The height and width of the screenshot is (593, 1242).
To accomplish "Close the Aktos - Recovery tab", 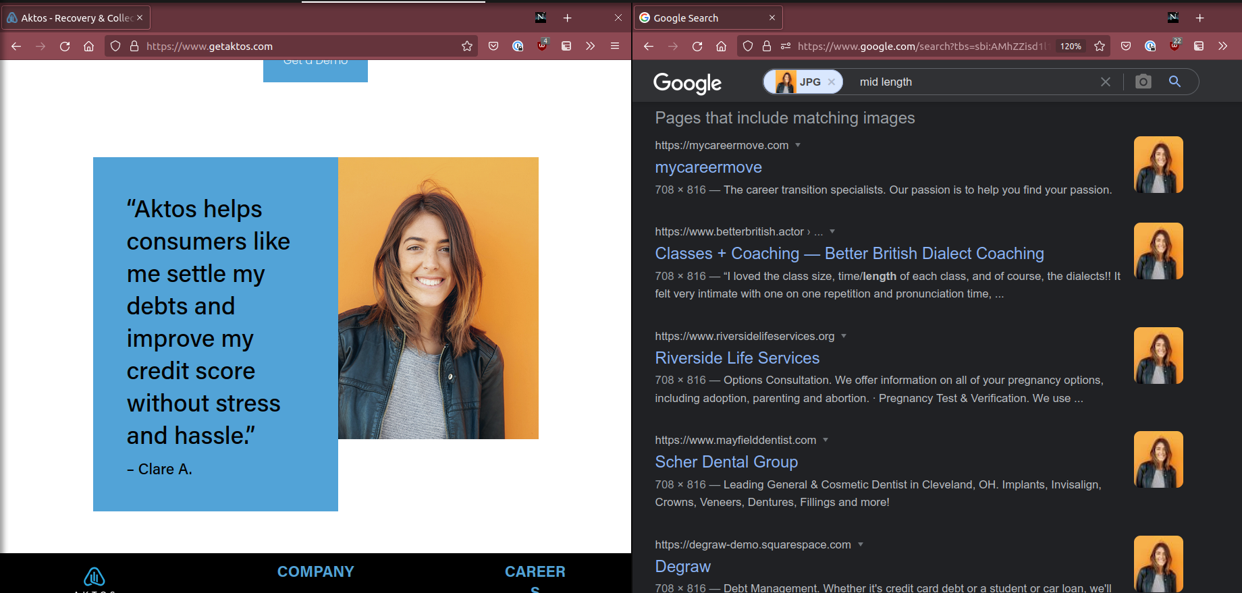I will click(140, 18).
